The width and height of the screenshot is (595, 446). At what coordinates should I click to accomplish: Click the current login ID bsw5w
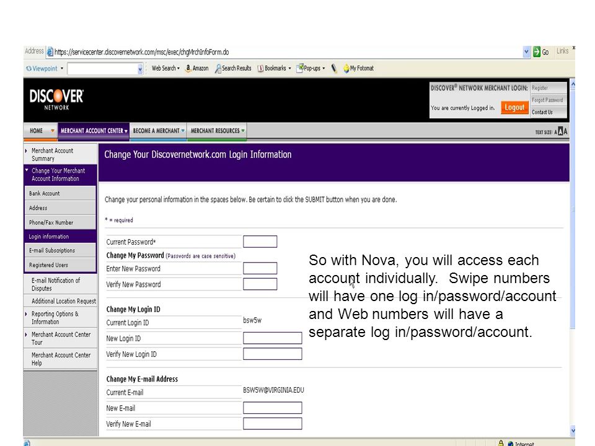click(x=252, y=320)
